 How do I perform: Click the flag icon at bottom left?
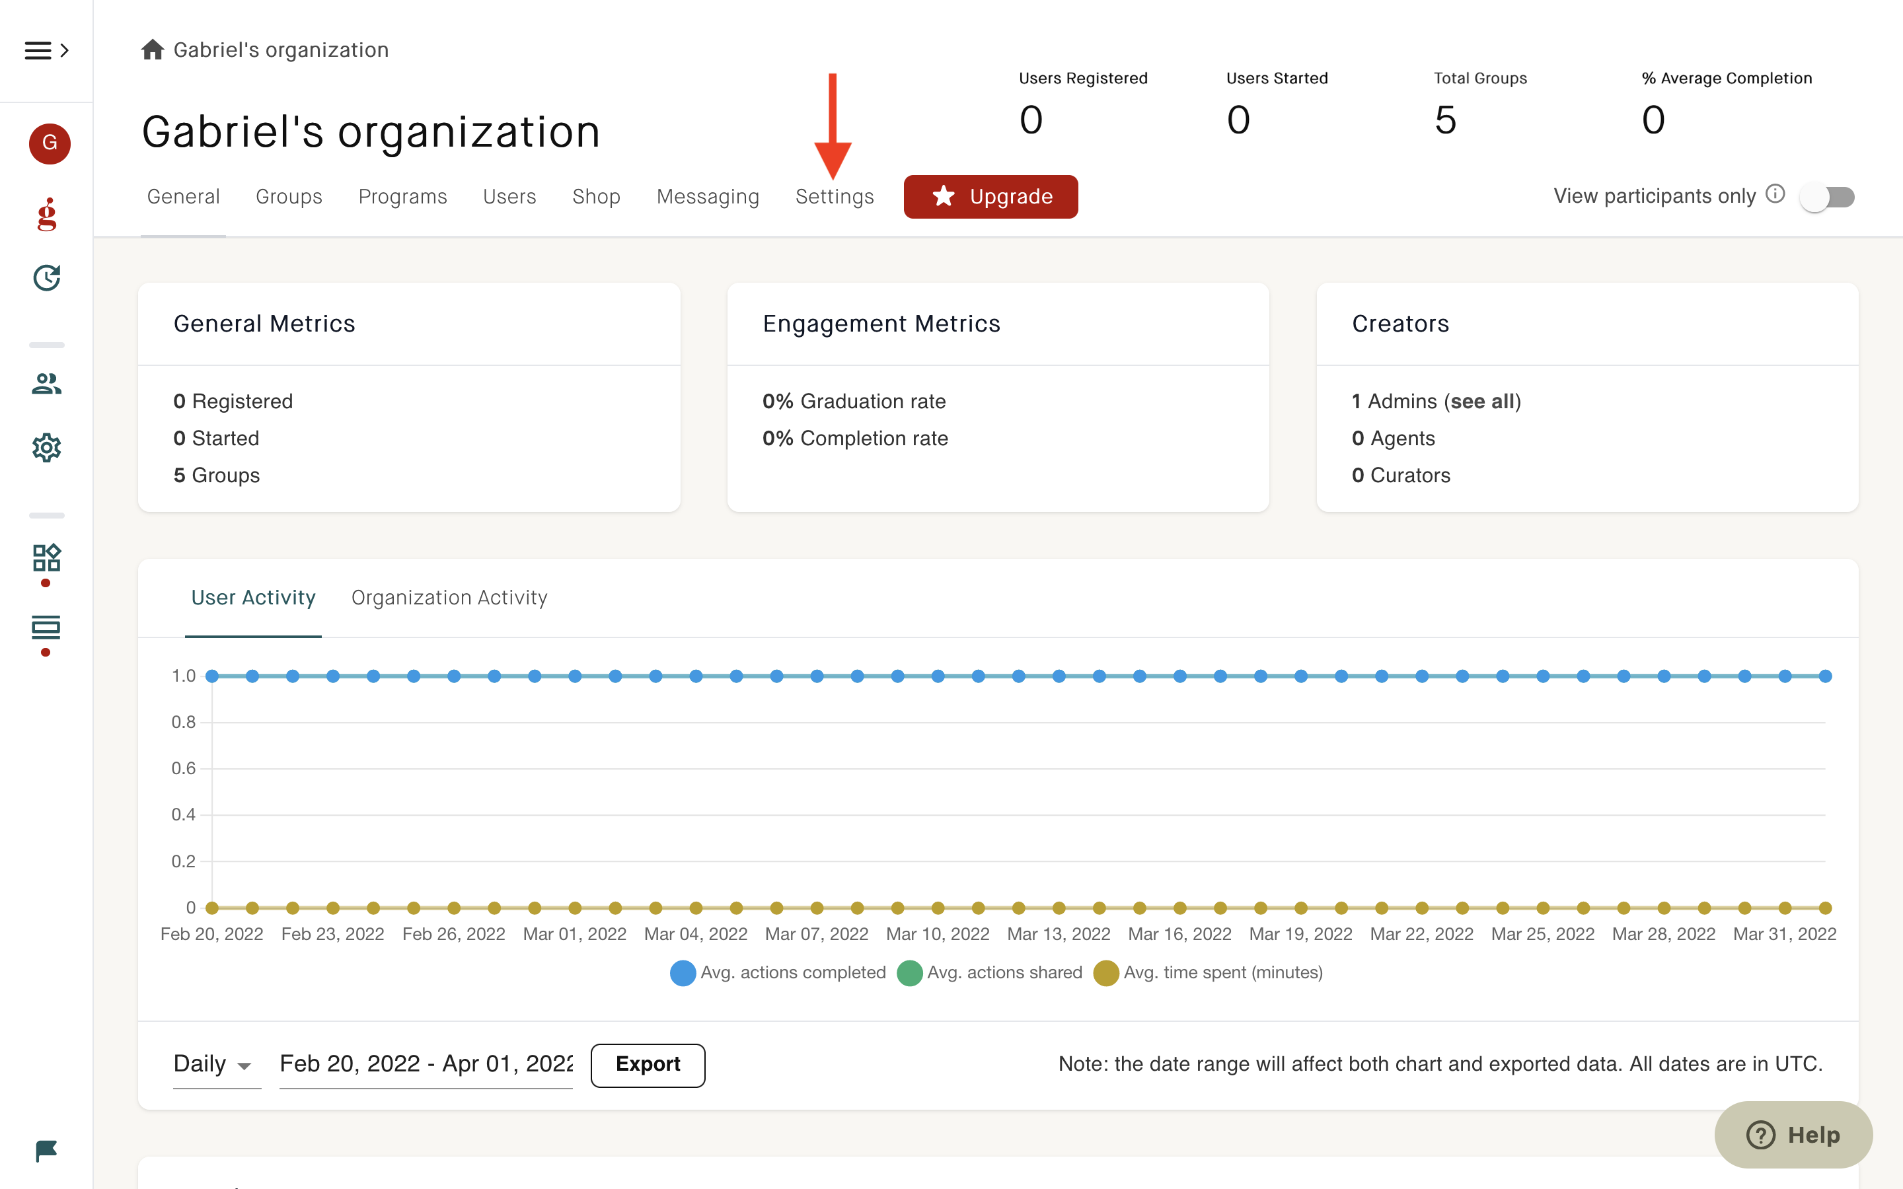click(46, 1151)
